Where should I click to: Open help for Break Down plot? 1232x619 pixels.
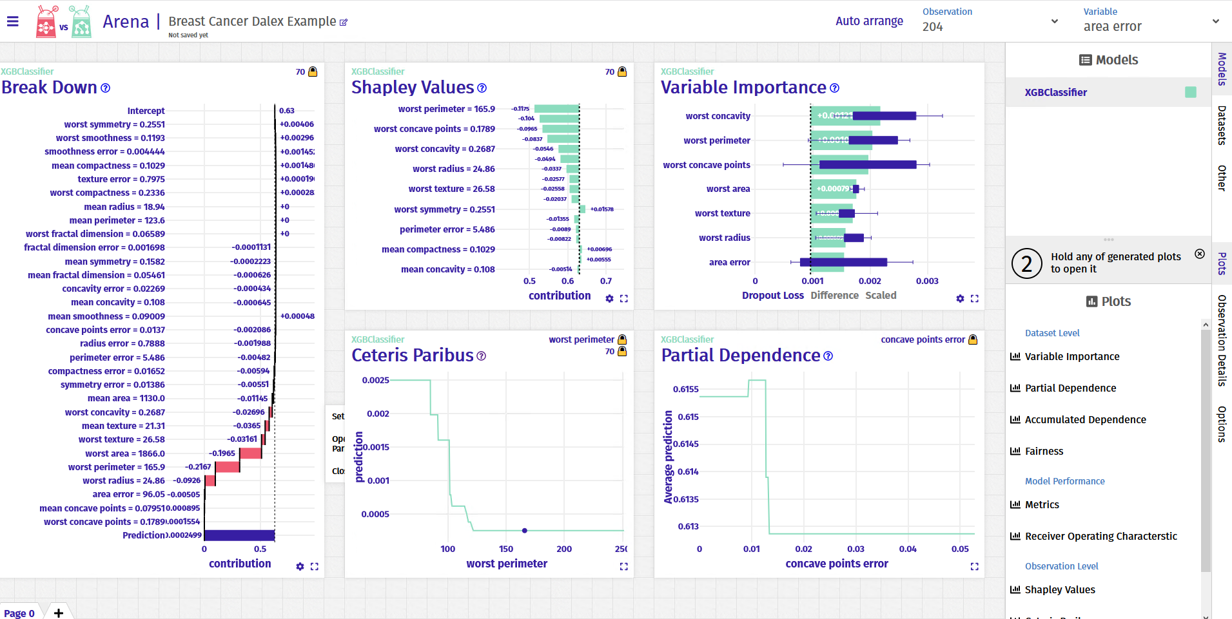106,88
